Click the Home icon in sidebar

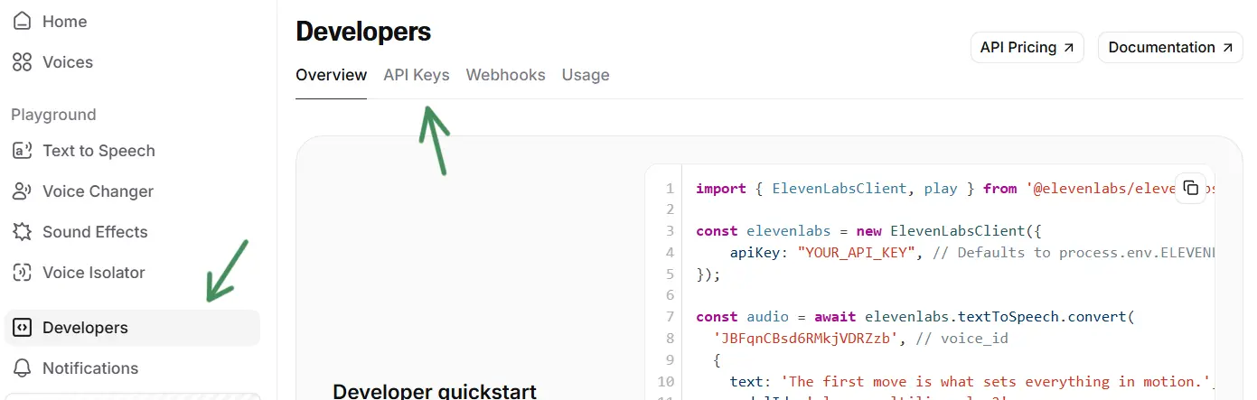click(x=23, y=21)
